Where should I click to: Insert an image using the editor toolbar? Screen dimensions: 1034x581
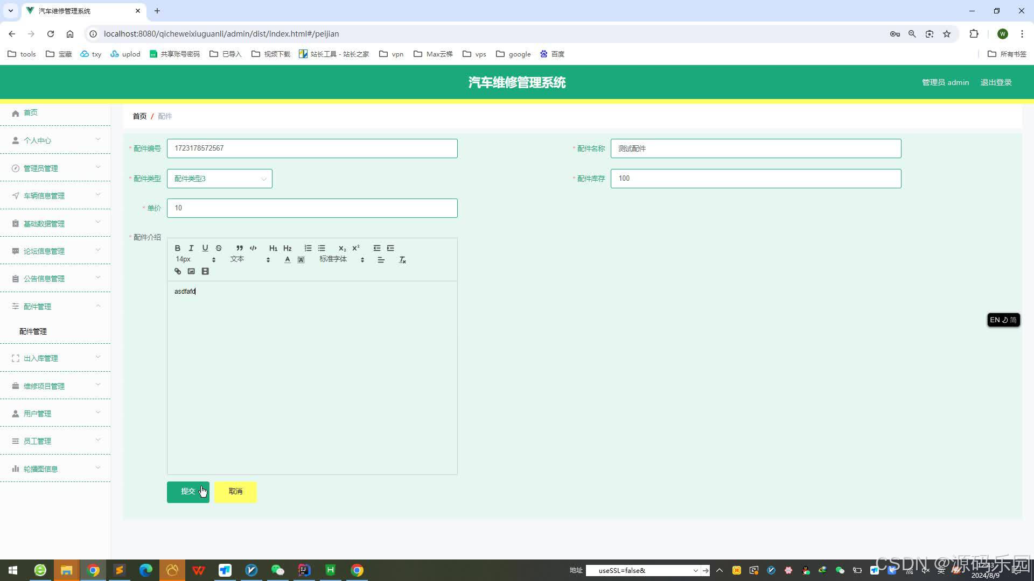191,271
